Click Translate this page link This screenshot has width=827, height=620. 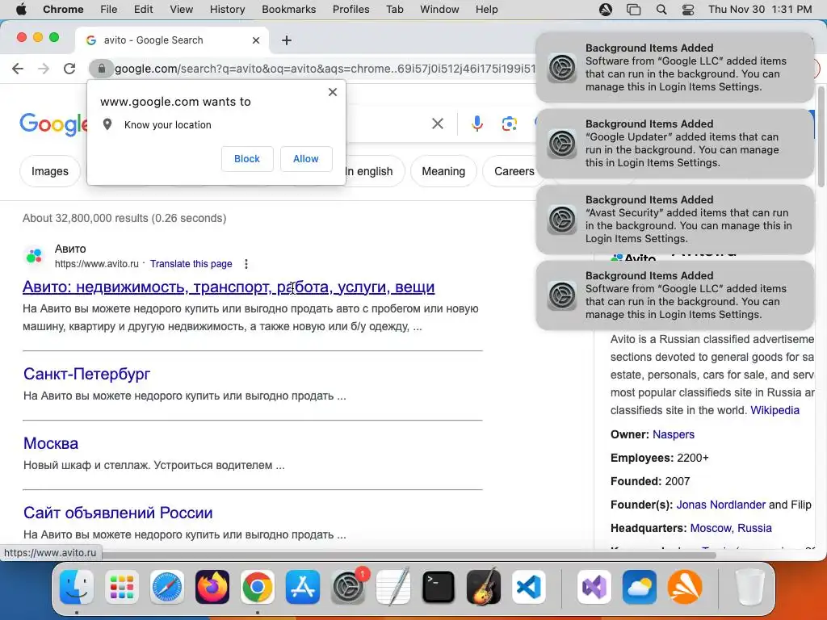tap(191, 264)
